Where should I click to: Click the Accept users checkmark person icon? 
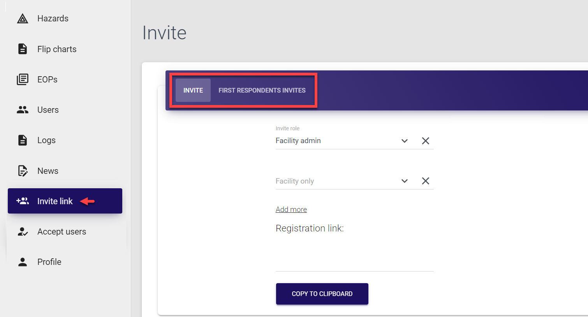(23, 232)
